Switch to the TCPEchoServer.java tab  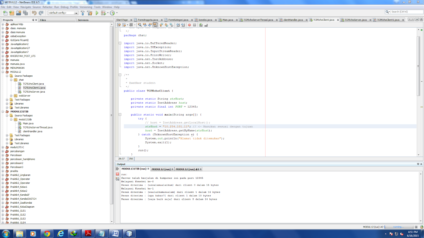355,20
